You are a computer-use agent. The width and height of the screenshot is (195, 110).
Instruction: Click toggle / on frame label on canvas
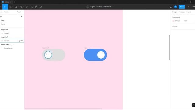point(87,48)
